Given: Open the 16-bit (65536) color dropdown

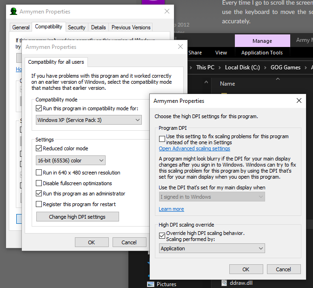Looking at the screenshot, I should [x=71, y=161].
